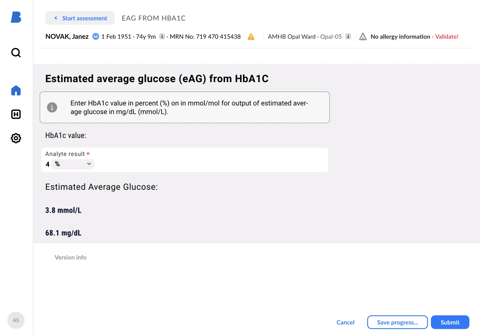Click Save progress... button

tap(397, 322)
